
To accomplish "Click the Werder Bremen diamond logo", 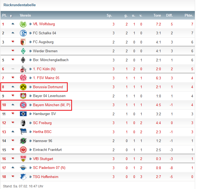I will (x=23, y=51).
